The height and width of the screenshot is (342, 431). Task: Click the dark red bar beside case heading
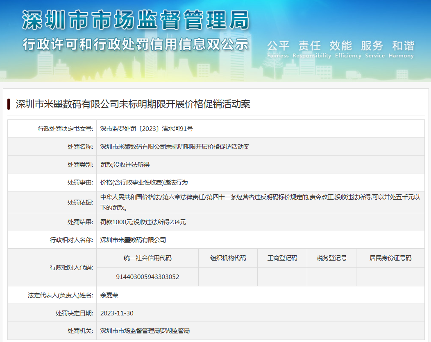click(9, 104)
